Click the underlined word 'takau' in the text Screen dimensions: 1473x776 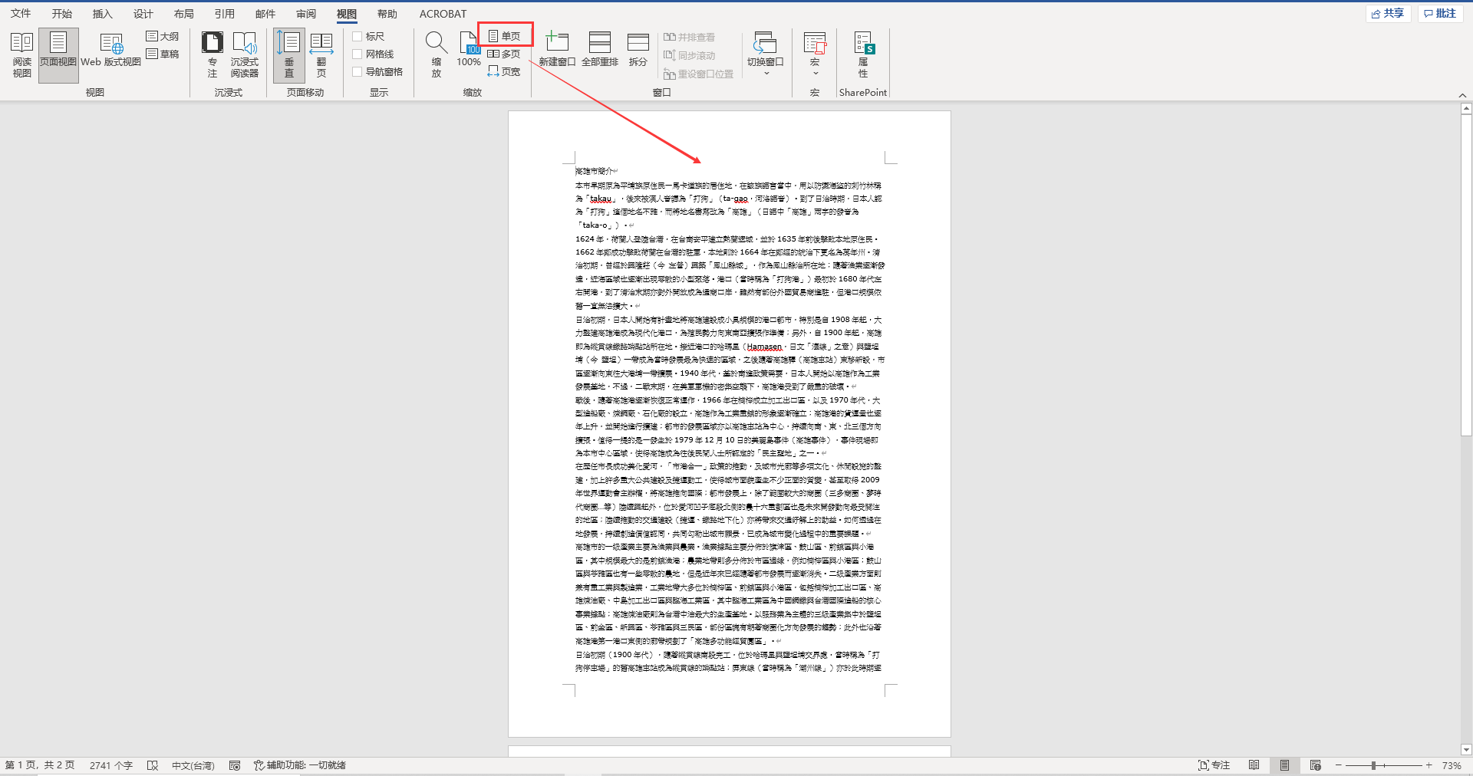coord(601,199)
